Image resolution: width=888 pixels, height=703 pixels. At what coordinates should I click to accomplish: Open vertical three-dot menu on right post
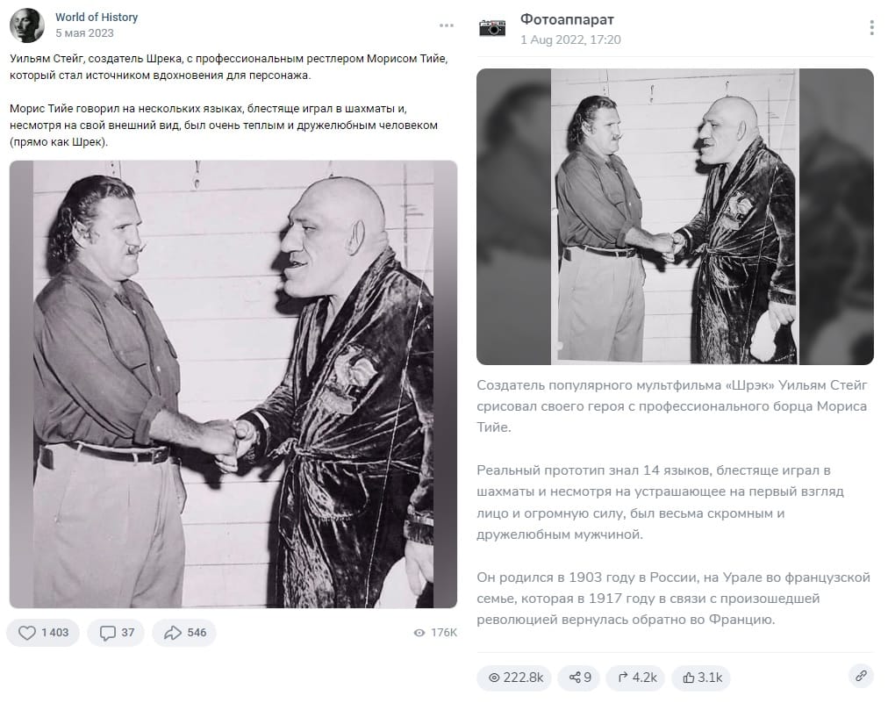click(871, 27)
